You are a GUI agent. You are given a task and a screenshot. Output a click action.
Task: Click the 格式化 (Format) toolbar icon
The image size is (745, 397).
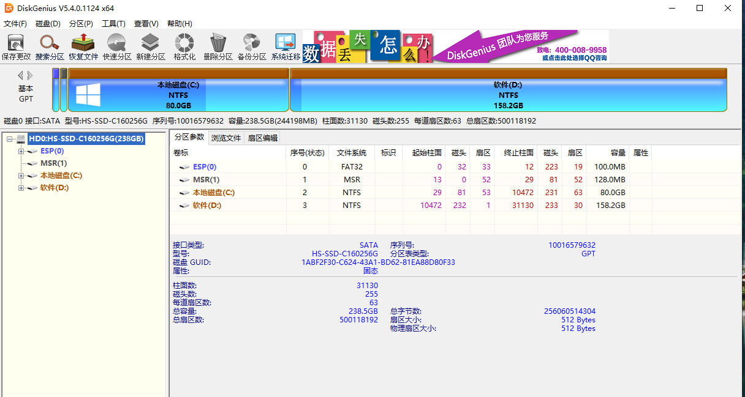183,46
